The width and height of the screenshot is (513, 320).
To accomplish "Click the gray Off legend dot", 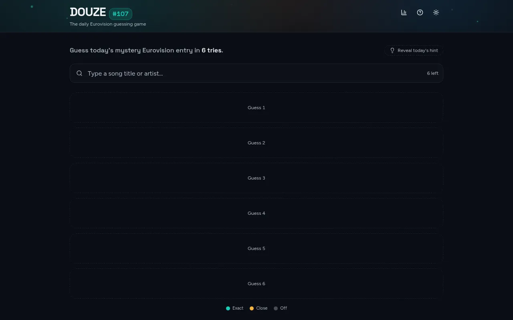I will click(x=276, y=308).
